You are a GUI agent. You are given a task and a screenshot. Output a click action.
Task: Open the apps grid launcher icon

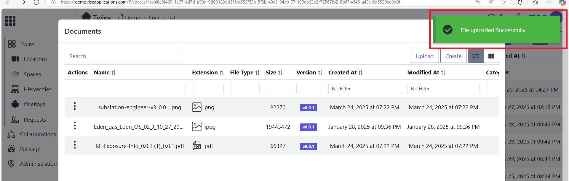[x=10, y=21]
